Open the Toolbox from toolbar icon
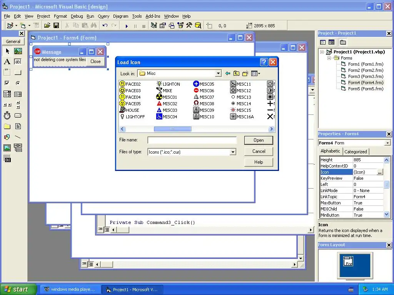The width and height of the screenshot is (394, 295). (x=189, y=25)
